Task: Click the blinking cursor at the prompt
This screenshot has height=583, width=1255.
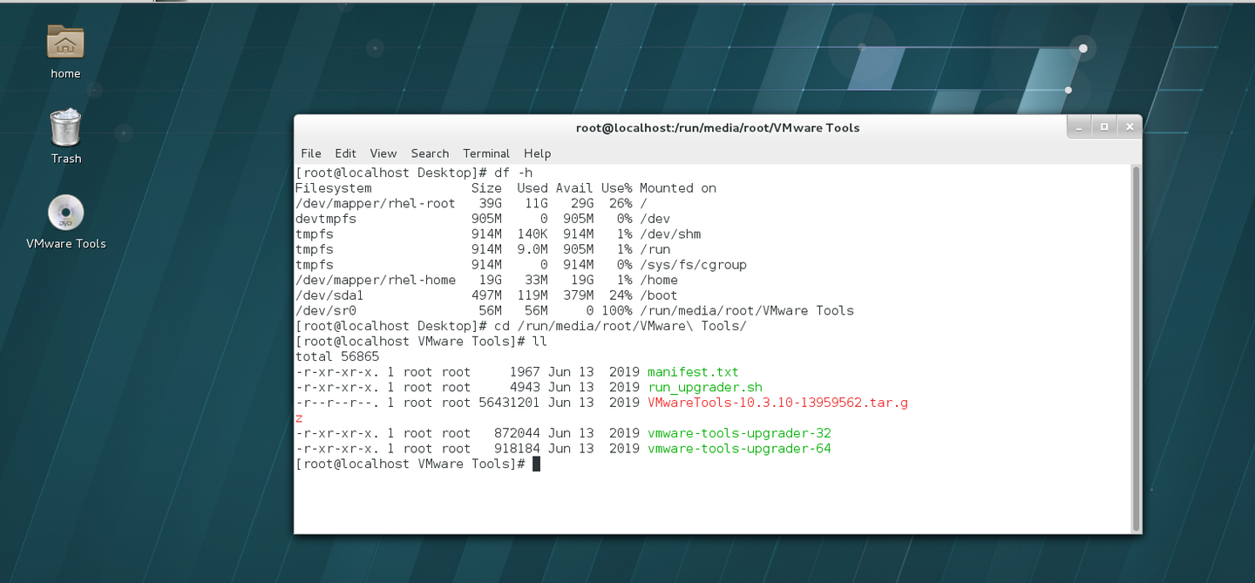Action: tap(534, 464)
